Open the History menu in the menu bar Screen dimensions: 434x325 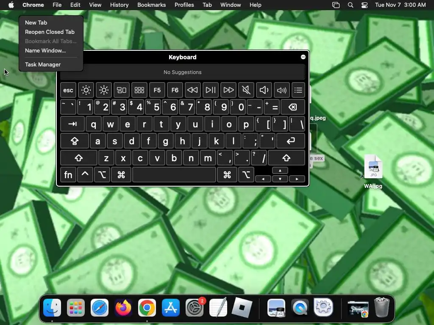click(x=119, y=5)
